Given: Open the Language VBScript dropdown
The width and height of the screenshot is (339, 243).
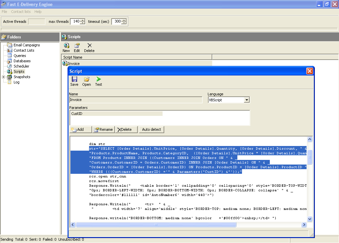Looking at the screenshot, I should click(247, 100).
